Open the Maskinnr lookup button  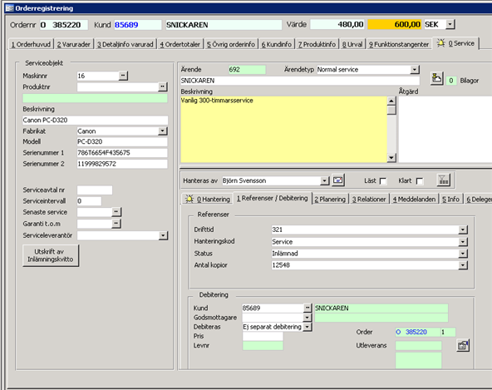pyautogui.click(x=123, y=76)
